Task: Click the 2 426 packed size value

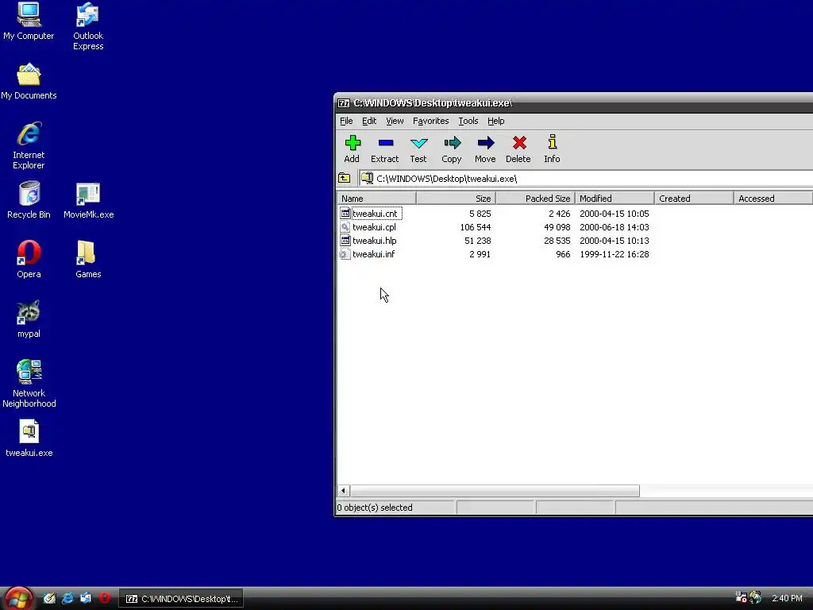Action: [x=560, y=214]
